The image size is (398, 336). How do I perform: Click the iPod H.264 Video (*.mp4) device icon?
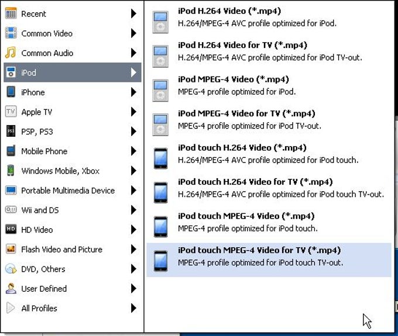click(x=160, y=22)
